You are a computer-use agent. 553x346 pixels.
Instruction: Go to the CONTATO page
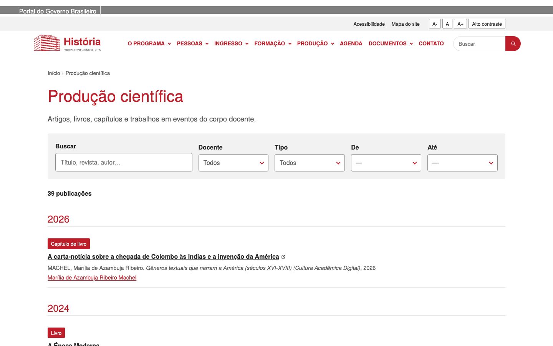(x=431, y=43)
